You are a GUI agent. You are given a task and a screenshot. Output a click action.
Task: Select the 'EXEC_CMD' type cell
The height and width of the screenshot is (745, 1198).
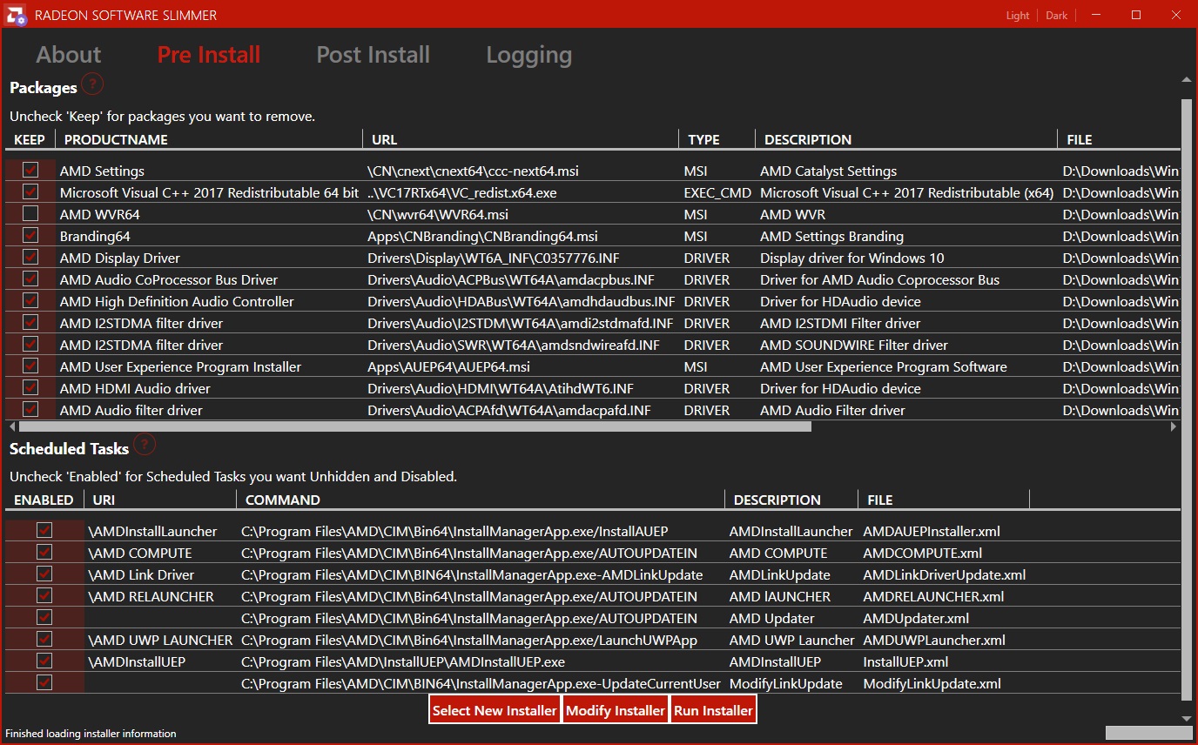717,193
